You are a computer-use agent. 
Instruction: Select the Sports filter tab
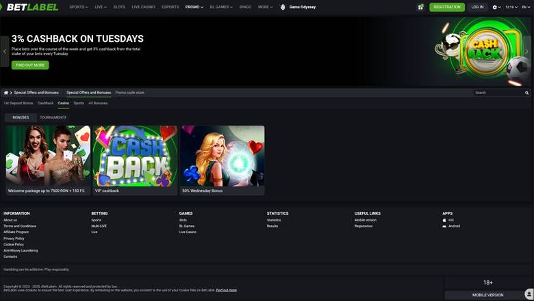(x=79, y=104)
